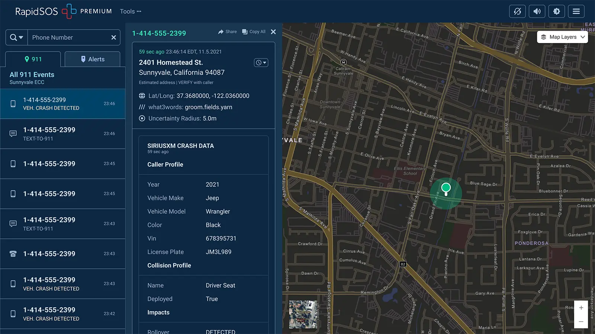Click the Collision Profile section header
The image size is (595, 334).
[169, 265]
